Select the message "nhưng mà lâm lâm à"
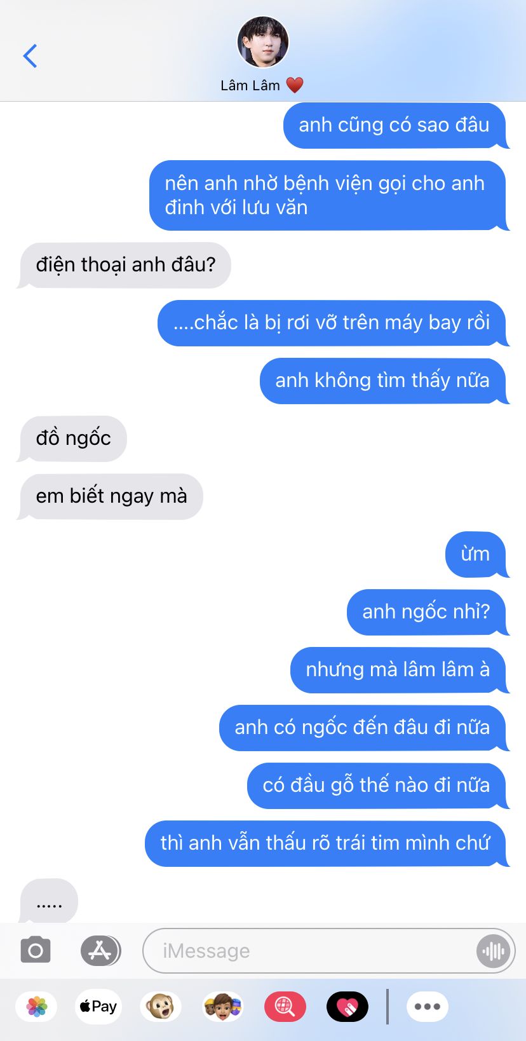The height and width of the screenshot is (1041, 526). tap(398, 670)
